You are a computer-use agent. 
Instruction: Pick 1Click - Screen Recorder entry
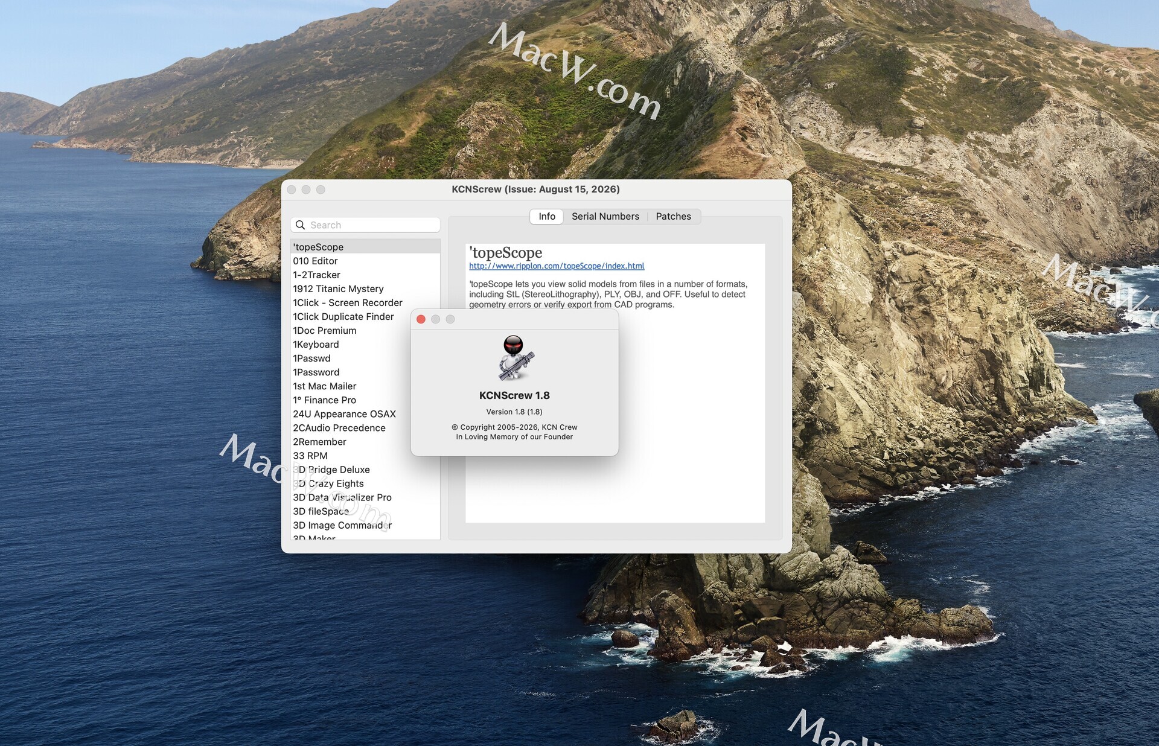coord(365,302)
